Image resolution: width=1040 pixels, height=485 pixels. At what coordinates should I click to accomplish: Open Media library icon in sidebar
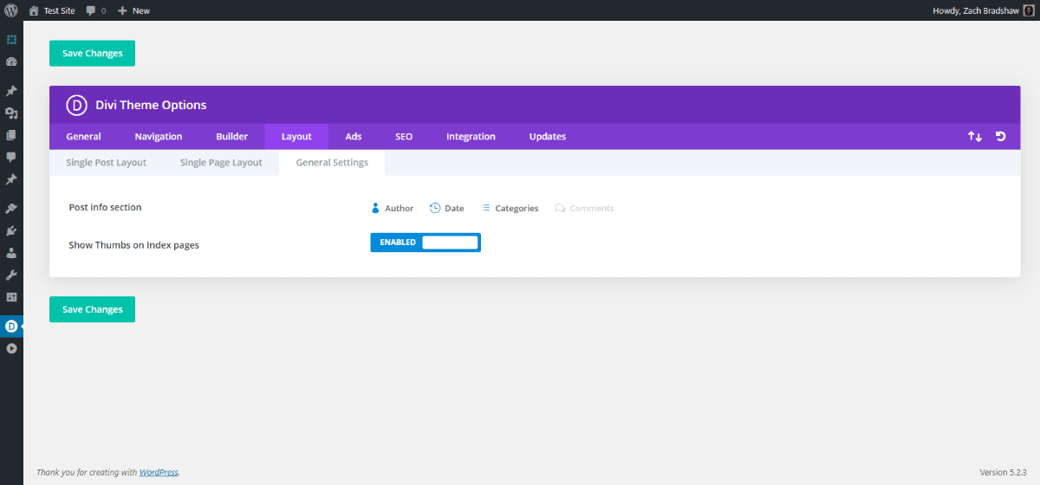click(11, 113)
